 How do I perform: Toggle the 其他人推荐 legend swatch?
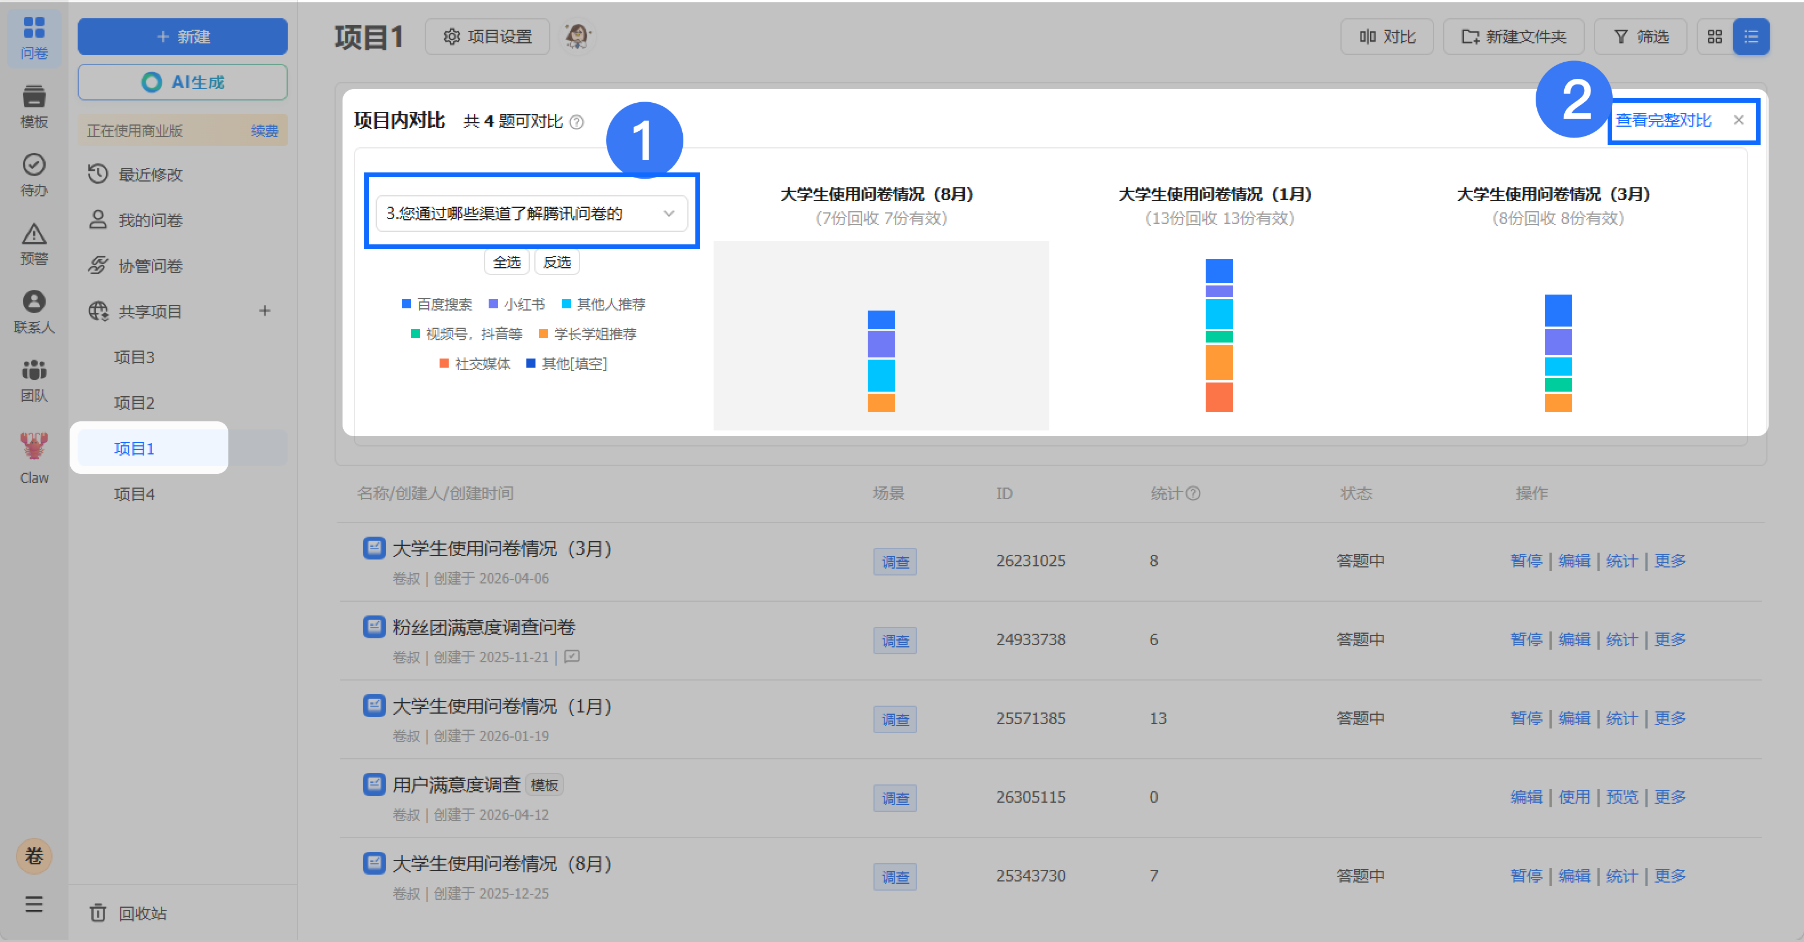coord(566,304)
